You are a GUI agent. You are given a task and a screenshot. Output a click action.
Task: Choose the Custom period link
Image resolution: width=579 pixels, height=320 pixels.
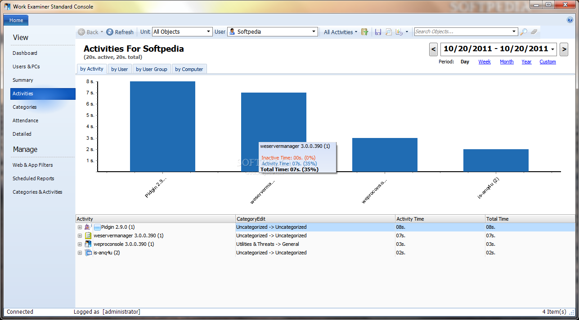tap(548, 62)
